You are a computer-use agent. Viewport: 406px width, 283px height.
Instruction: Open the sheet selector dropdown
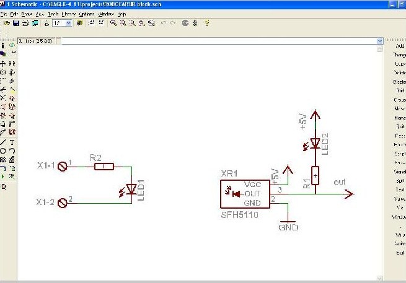click(68, 23)
